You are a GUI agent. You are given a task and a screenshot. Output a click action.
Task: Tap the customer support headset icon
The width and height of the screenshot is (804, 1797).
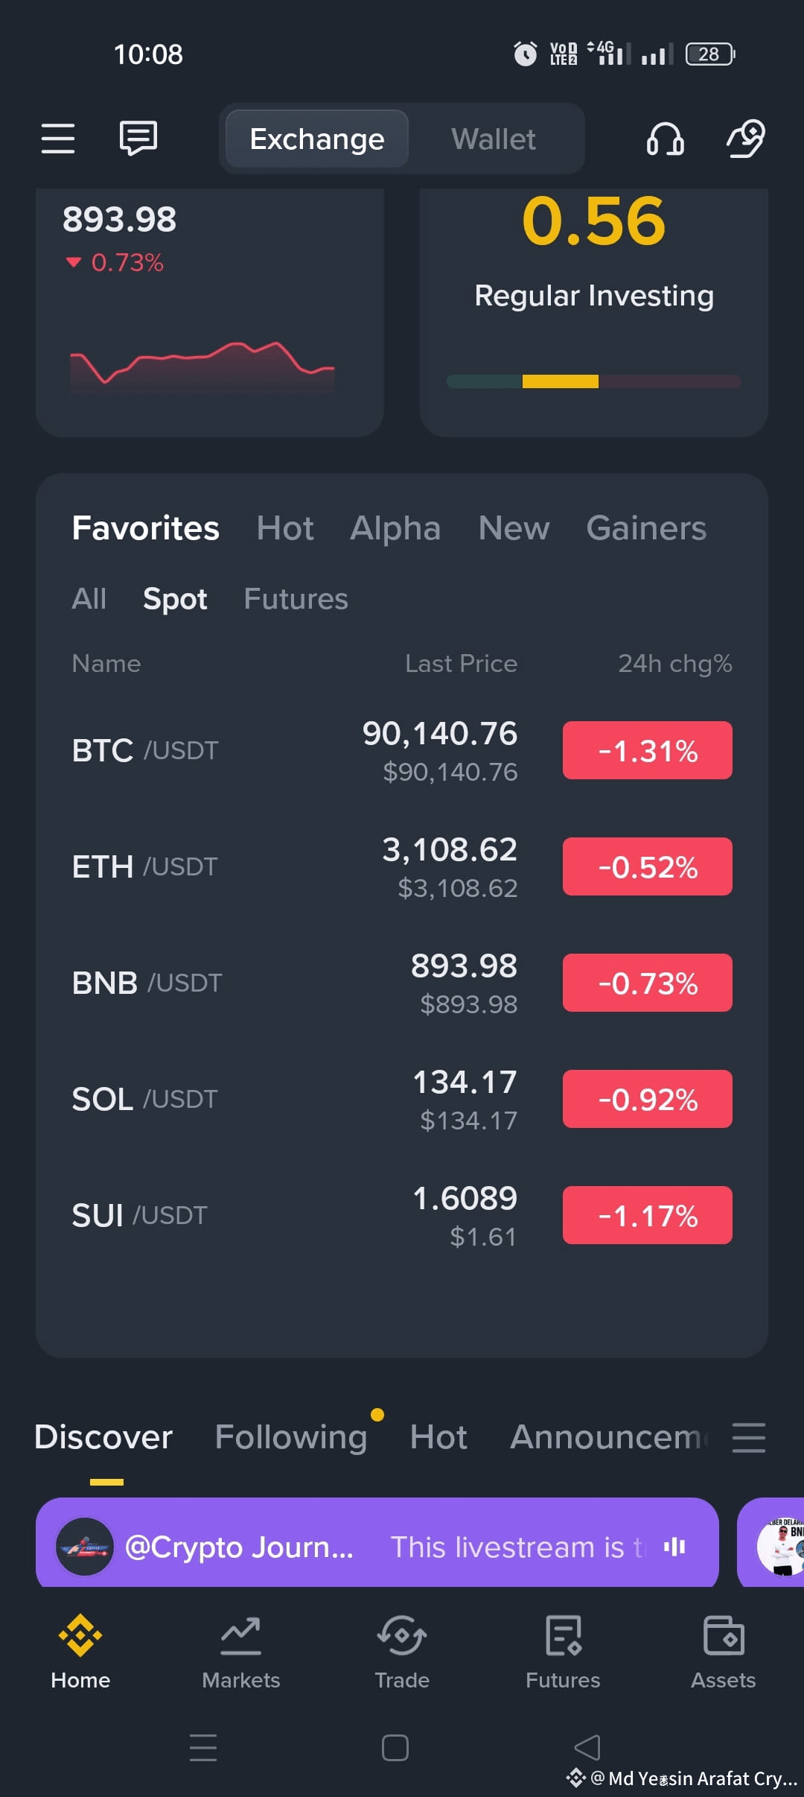coord(666,139)
